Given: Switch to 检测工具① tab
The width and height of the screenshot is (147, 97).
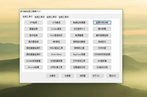Looking at the screenshot, I should click(x=27, y=17).
